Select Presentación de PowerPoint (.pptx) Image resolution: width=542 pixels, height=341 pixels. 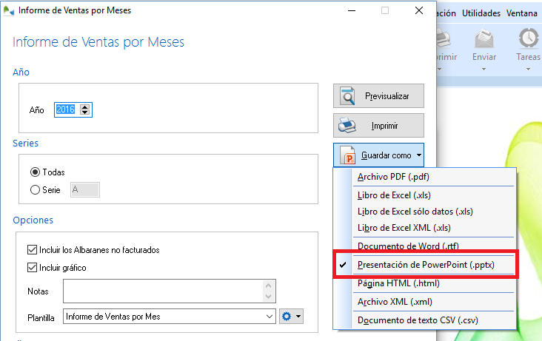pyautogui.click(x=425, y=265)
